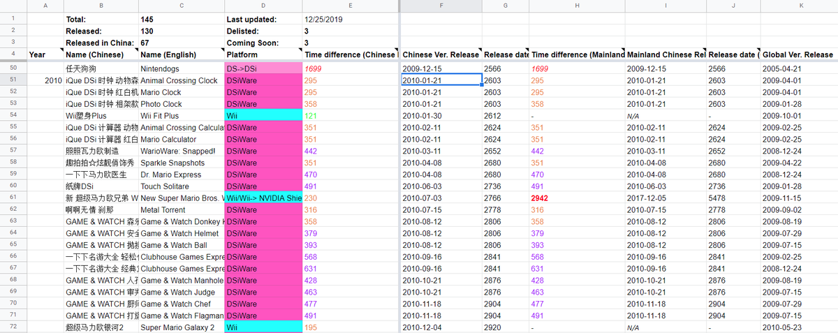Click the 'Game & Watch Ball' cell
Viewport: 838px width, 333px height.
tap(182, 245)
